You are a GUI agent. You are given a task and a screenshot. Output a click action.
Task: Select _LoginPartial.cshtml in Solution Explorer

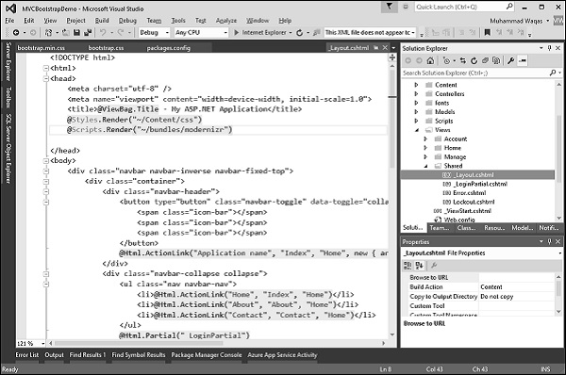click(480, 184)
